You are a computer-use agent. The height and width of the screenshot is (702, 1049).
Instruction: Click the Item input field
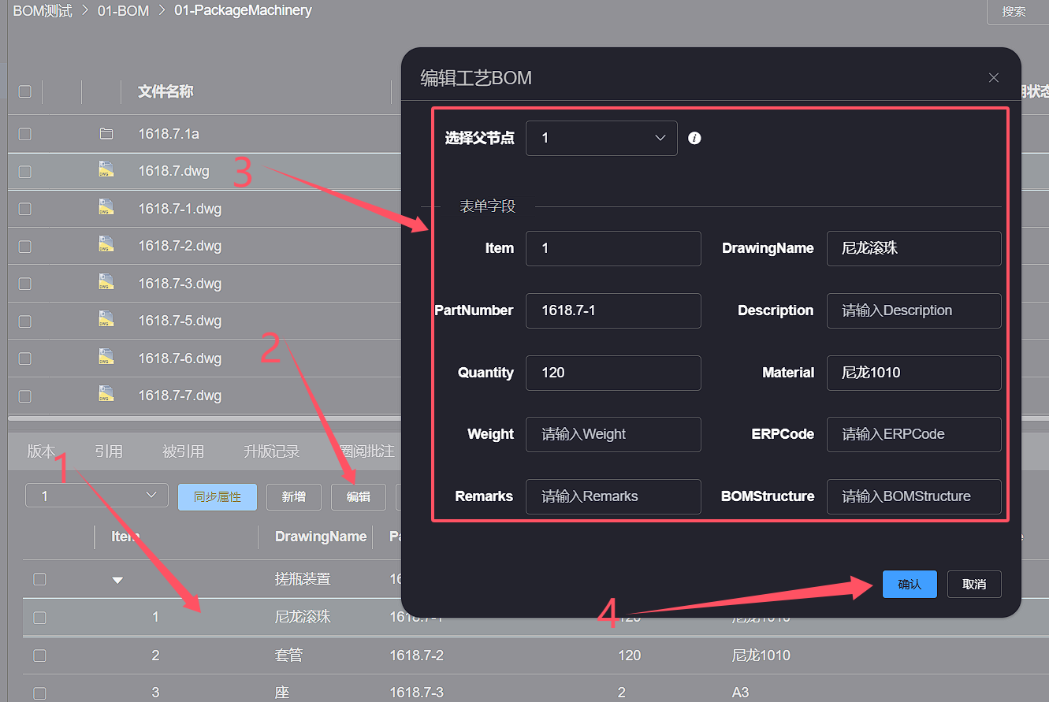click(613, 248)
